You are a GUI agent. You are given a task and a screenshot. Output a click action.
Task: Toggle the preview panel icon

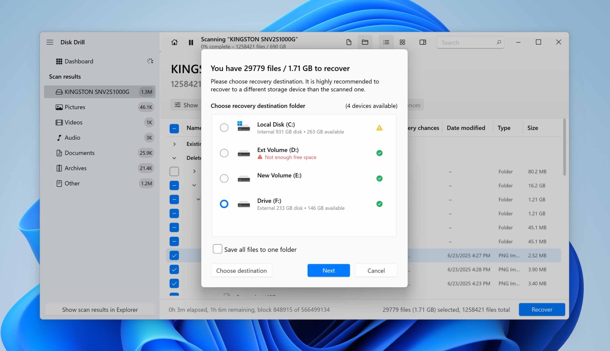(x=423, y=42)
